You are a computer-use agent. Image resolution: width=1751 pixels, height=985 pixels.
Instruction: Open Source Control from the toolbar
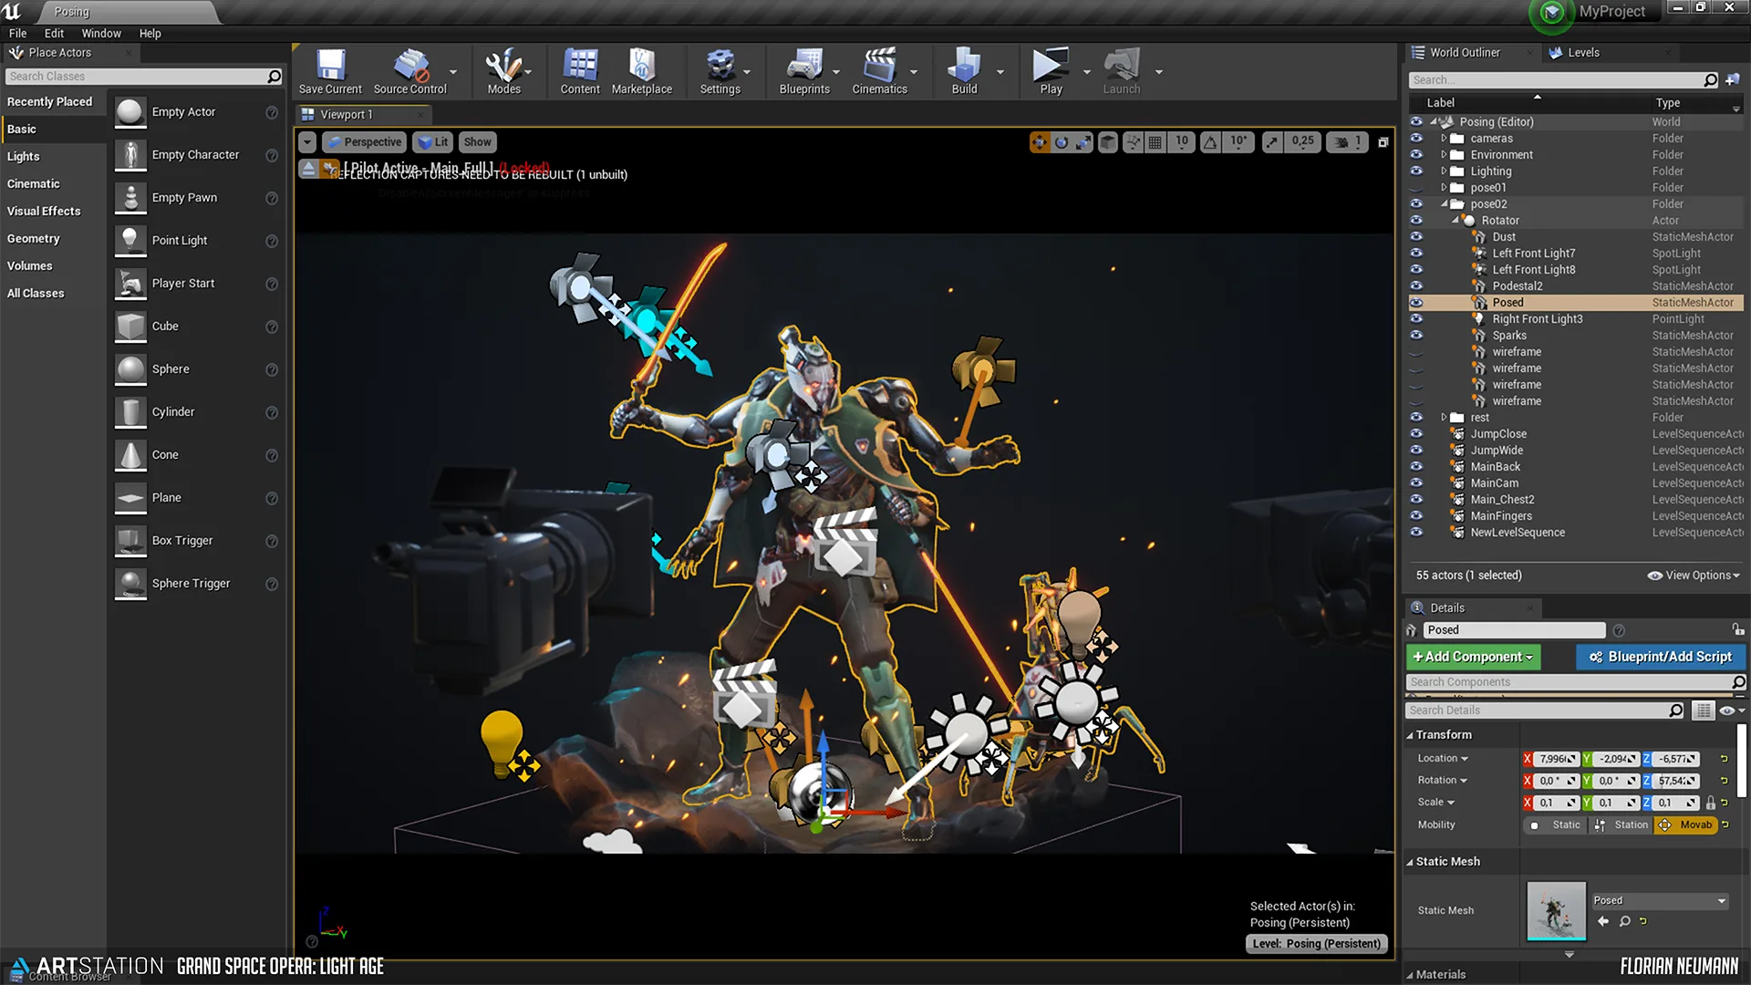[410, 71]
